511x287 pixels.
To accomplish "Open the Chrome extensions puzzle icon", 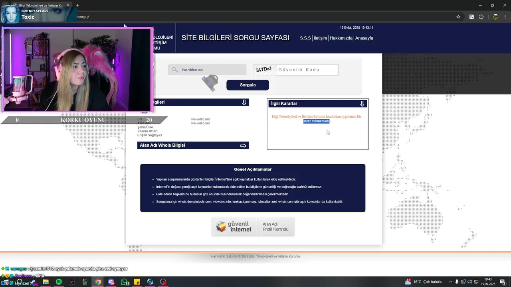I will tap(481, 17).
